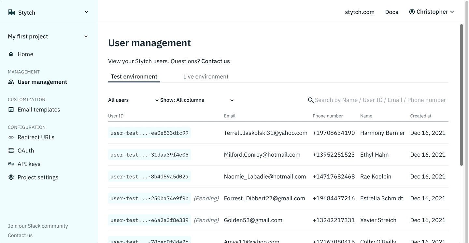Open the Christopher account menu chevron

point(452,12)
